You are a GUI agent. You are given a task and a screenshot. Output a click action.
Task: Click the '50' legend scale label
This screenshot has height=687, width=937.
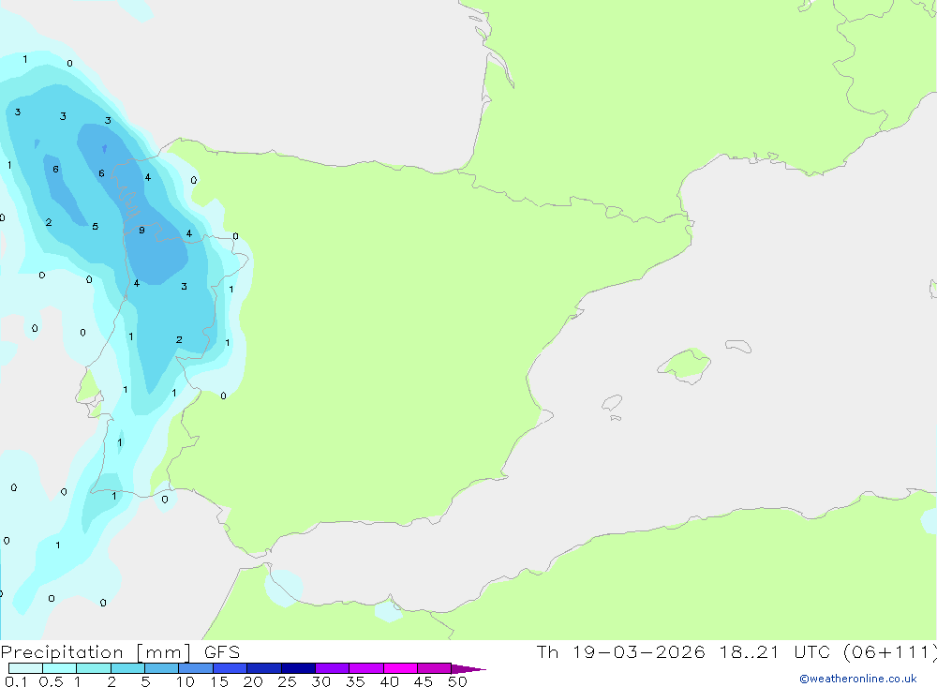(458, 681)
